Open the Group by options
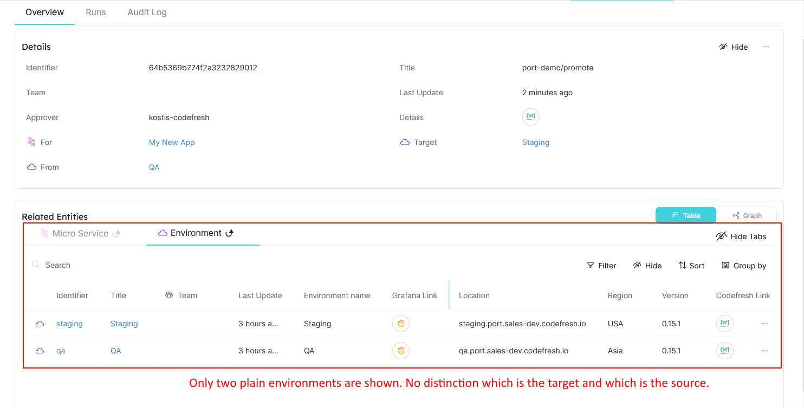This screenshot has height=408, width=804. [744, 266]
